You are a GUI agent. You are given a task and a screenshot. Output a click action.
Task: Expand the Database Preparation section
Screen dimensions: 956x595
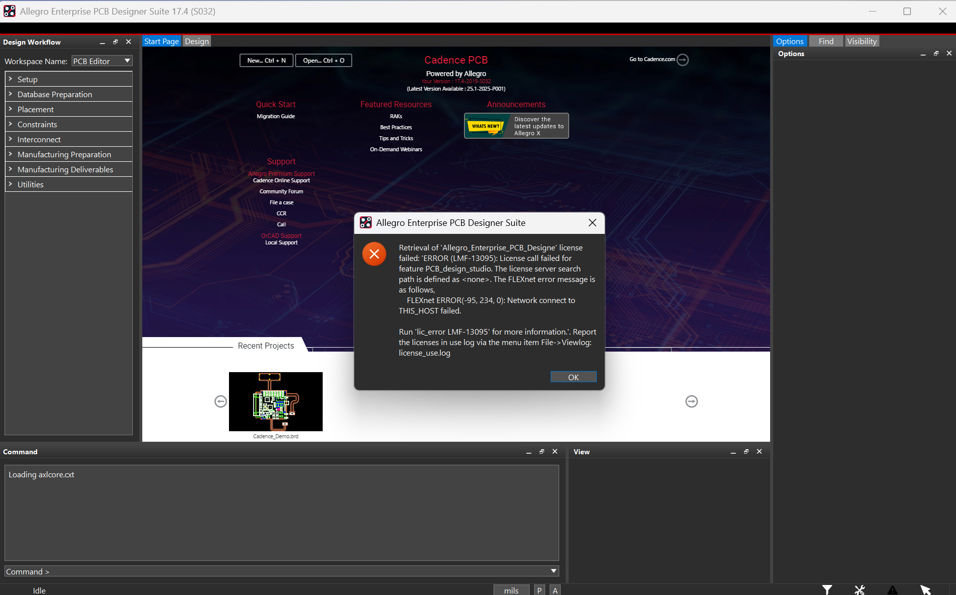click(x=69, y=94)
